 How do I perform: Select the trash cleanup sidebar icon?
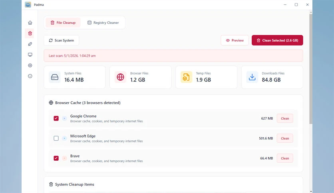point(30,33)
